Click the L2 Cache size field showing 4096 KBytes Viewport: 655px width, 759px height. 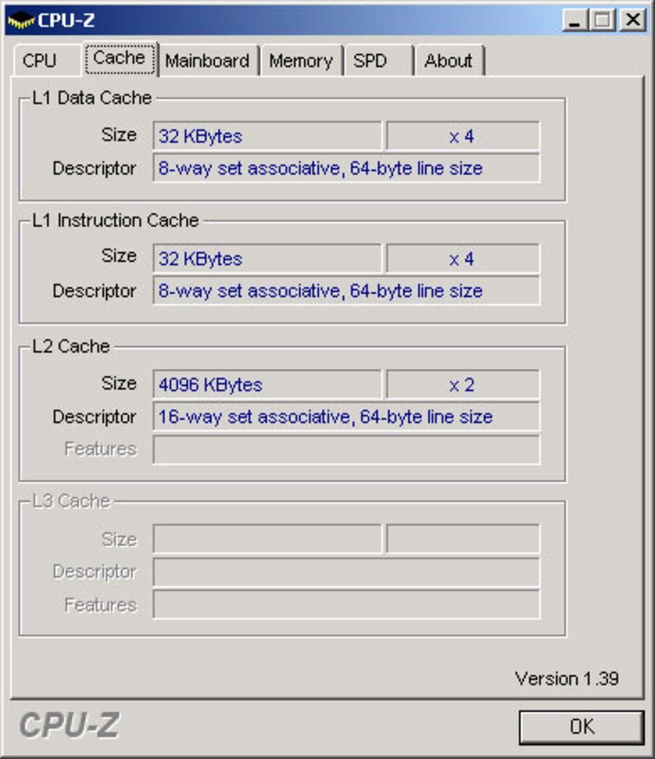(266, 384)
